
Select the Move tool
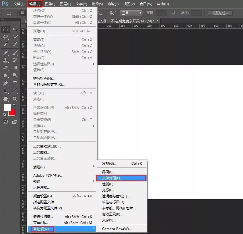(15, 29)
